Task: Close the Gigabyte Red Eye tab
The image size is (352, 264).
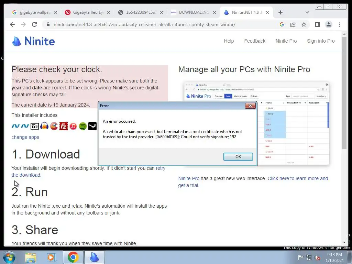Action: (x=109, y=12)
